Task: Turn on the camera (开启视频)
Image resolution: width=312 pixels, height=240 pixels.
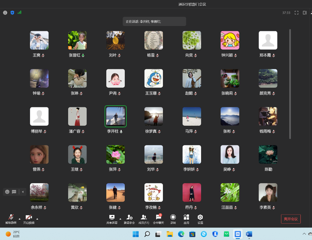Action: coord(29,219)
